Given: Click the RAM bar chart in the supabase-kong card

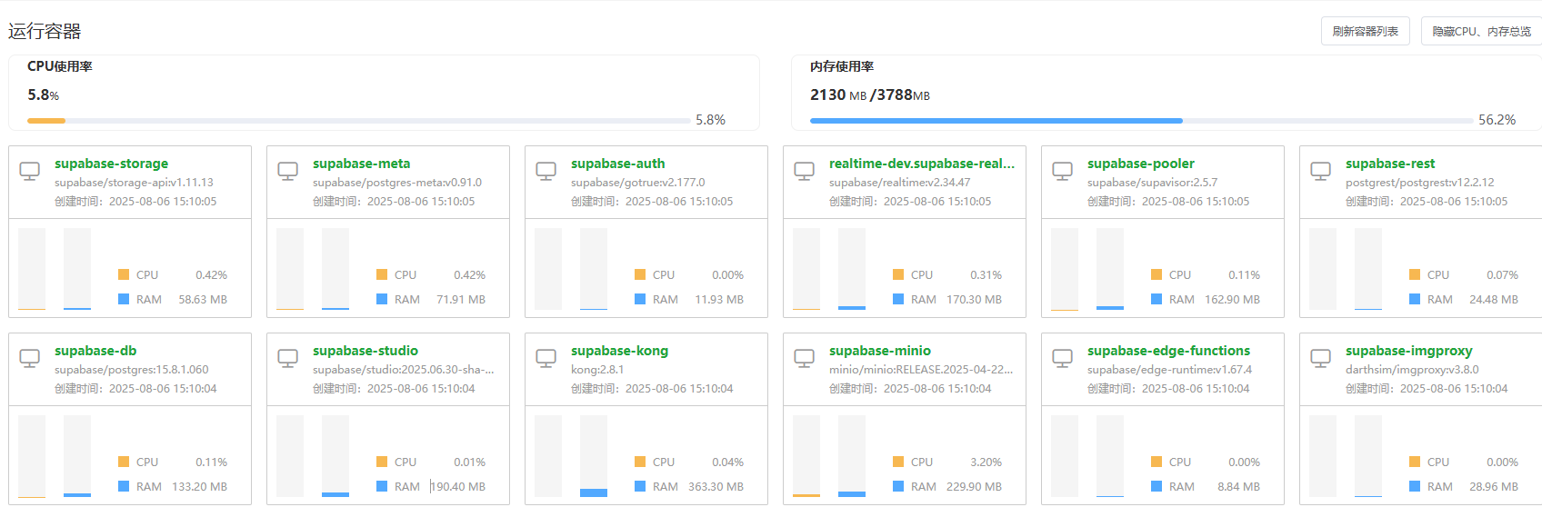Looking at the screenshot, I should pyautogui.click(x=594, y=456).
